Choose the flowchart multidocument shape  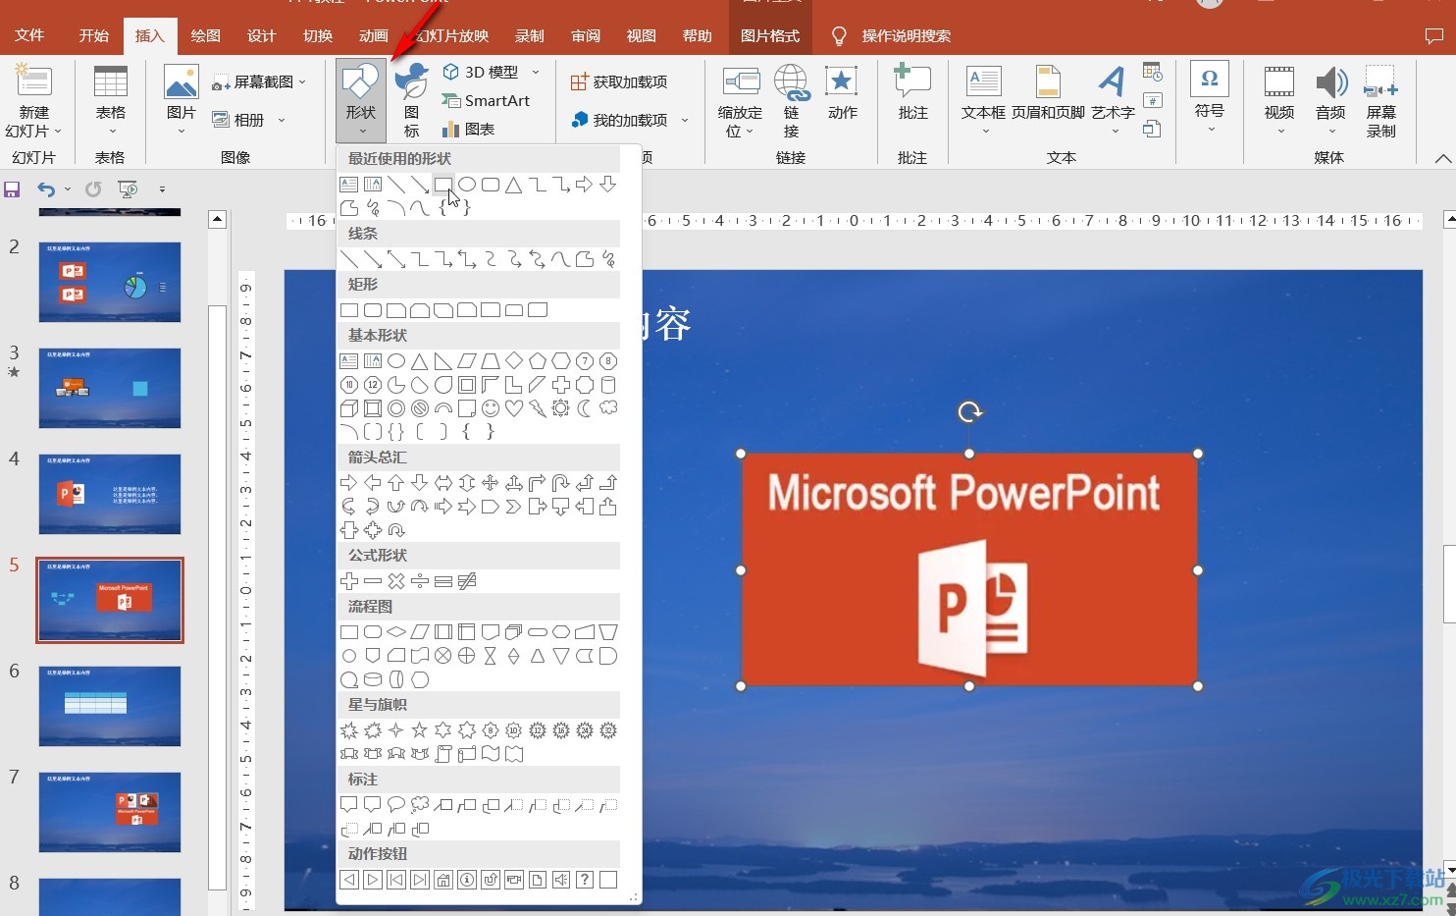(514, 632)
